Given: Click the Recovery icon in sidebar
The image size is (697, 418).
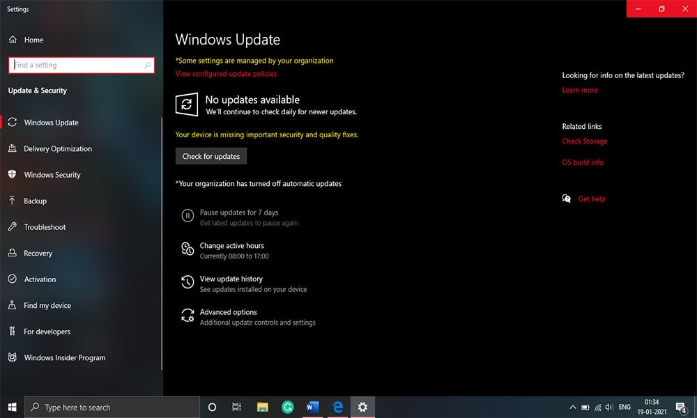Looking at the screenshot, I should (x=13, y=253).
